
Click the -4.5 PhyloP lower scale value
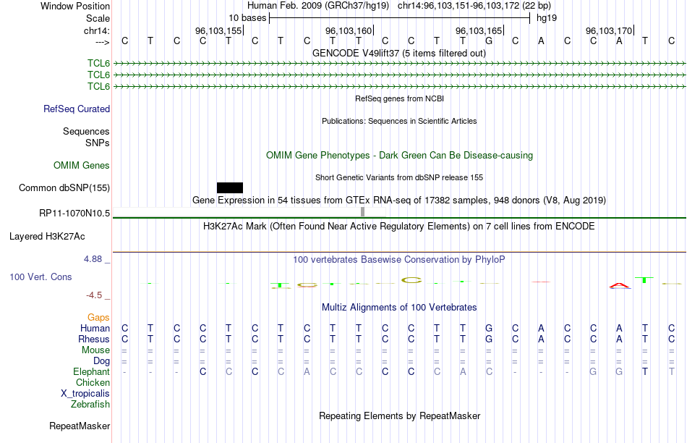coord(94,295)
